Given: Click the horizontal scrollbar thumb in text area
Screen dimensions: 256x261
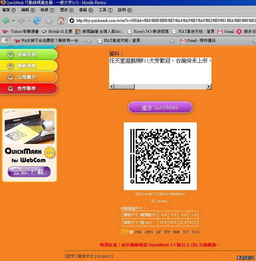Looking at the screenshot, I should coord(124,87).
